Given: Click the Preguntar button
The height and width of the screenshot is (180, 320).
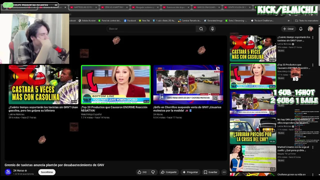Looking at the screenshot, I should point(190,172).
